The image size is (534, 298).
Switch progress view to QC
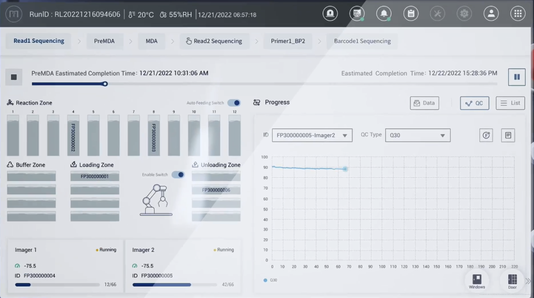(x=474, y=103)
